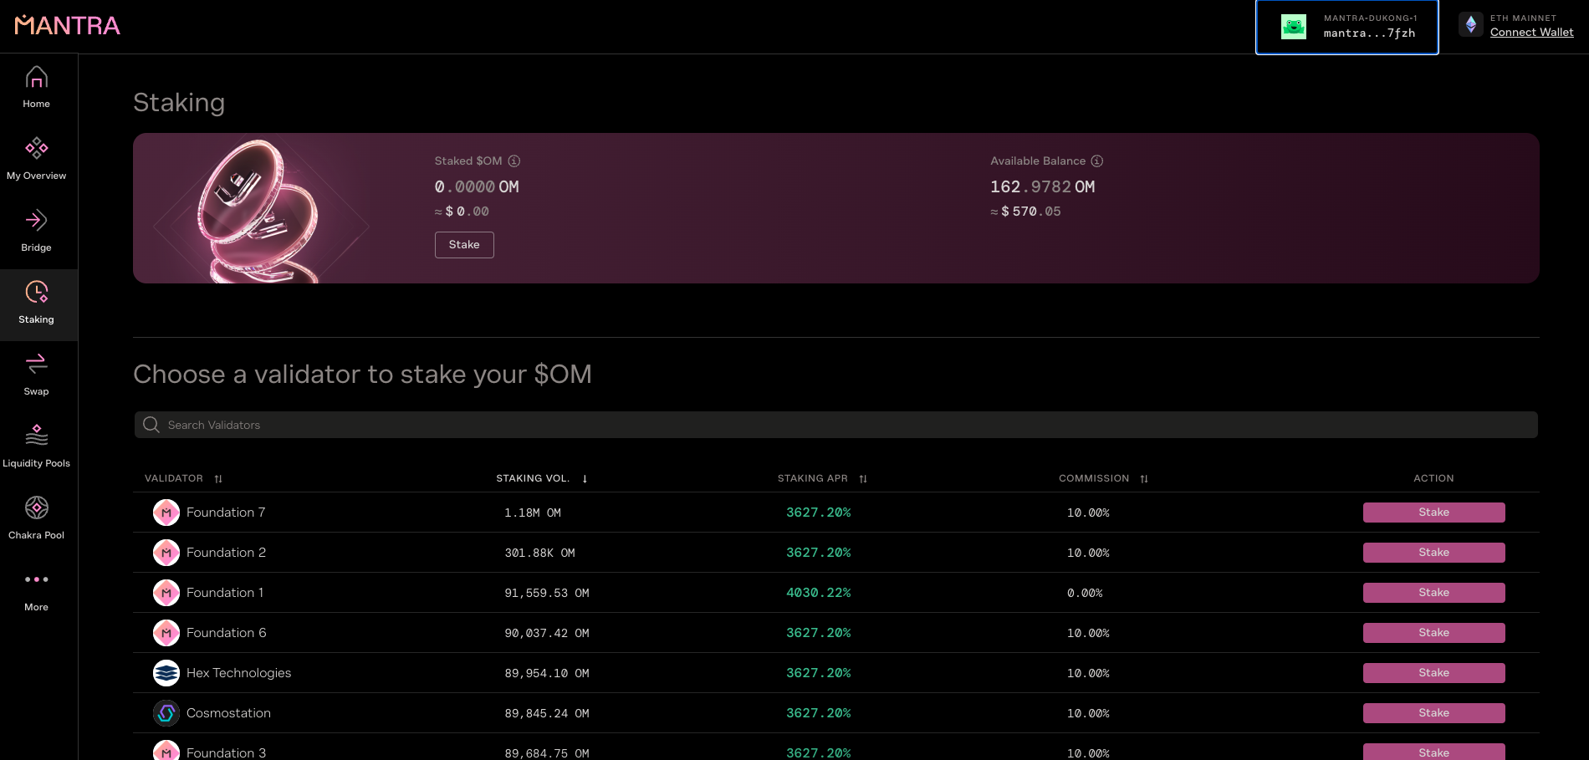The image size is (1589, 760).
Task: Select the Swap sidebar icon
Action: click(x=36, y=365)
